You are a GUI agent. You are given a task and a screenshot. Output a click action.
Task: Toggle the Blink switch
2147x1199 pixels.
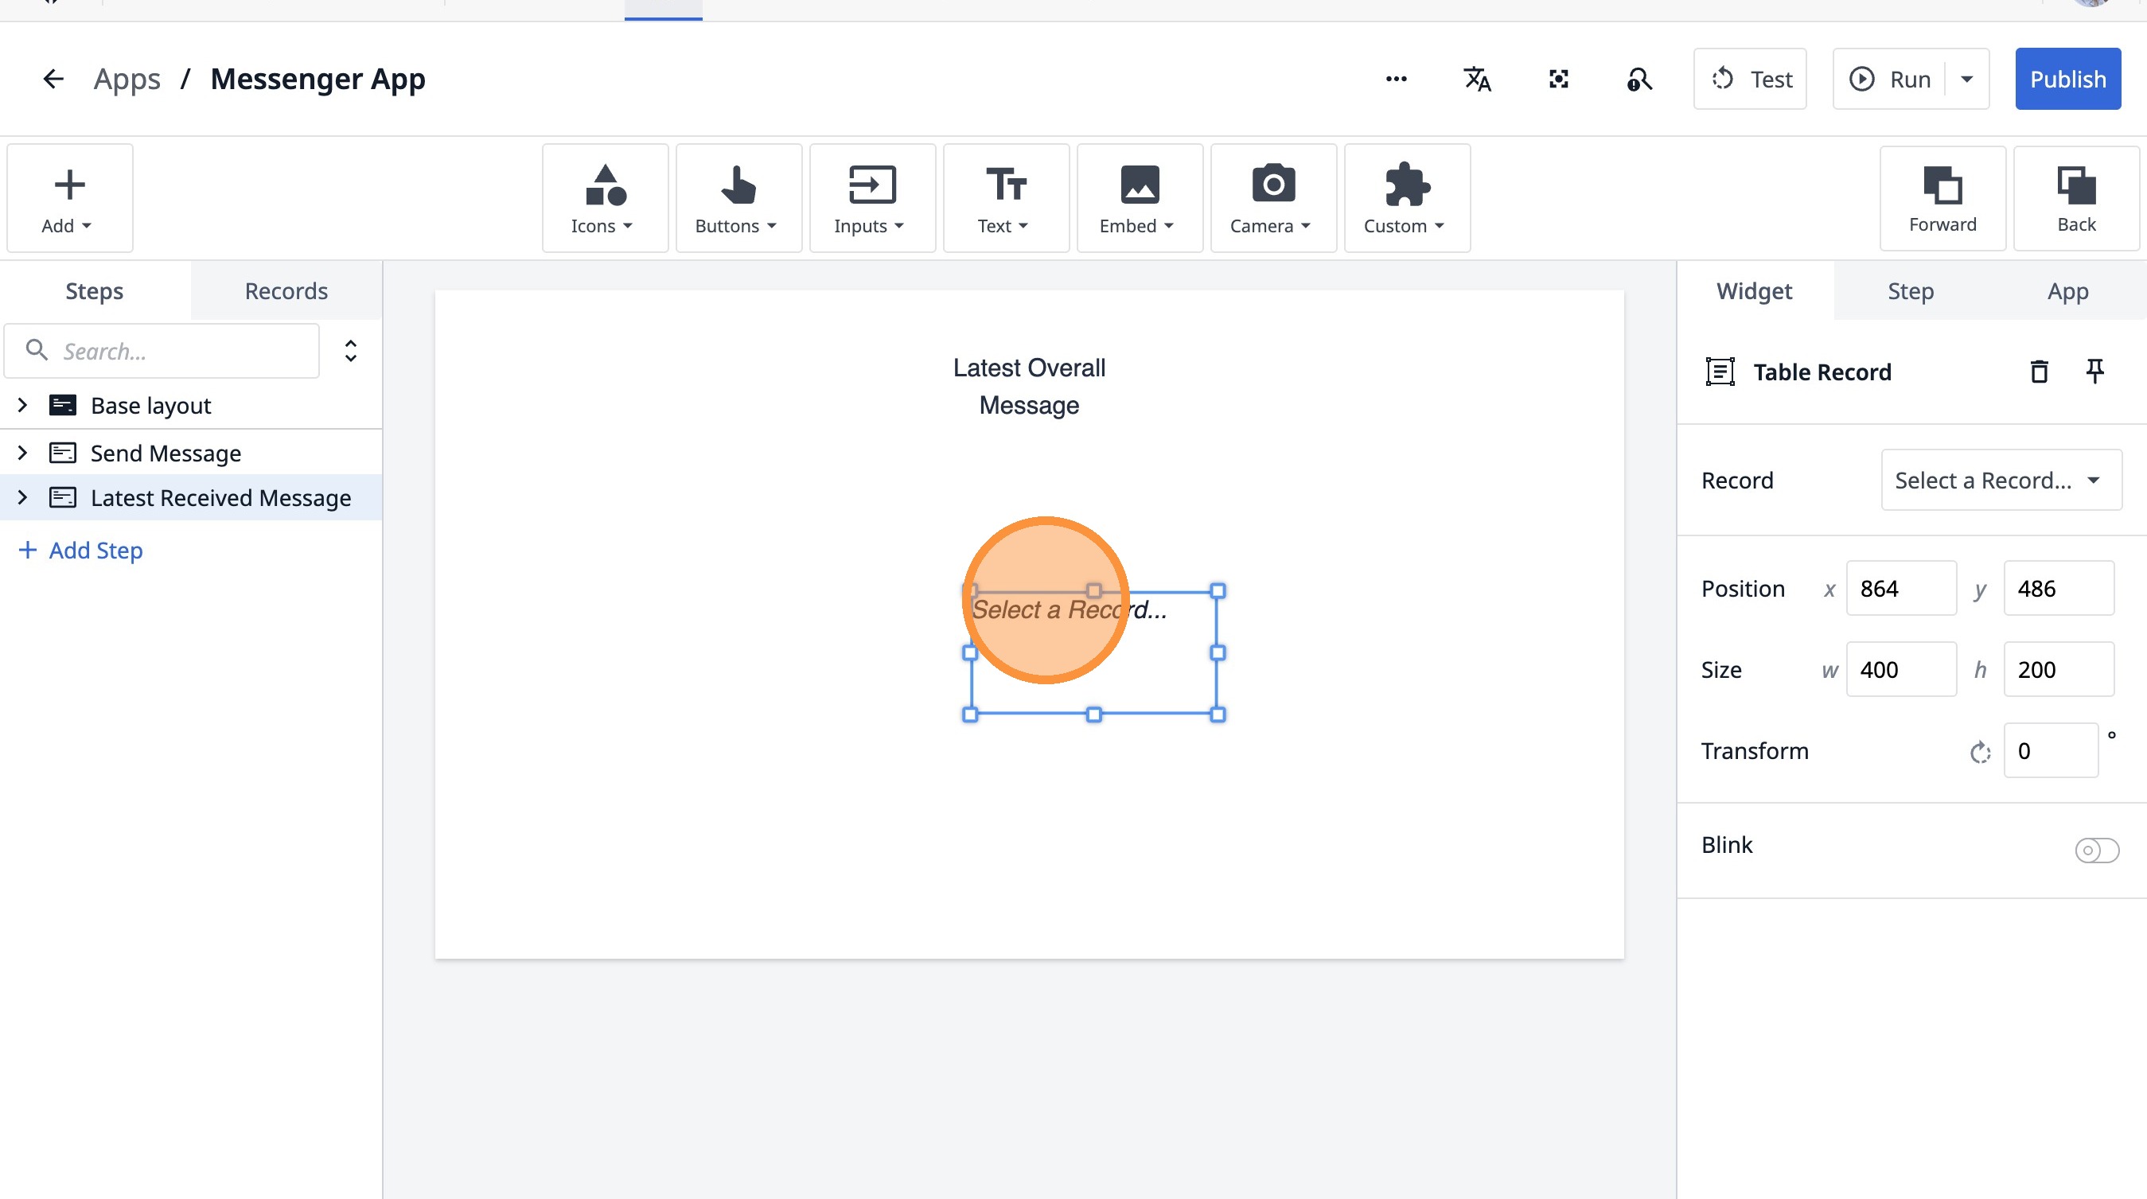(2096, 850)
